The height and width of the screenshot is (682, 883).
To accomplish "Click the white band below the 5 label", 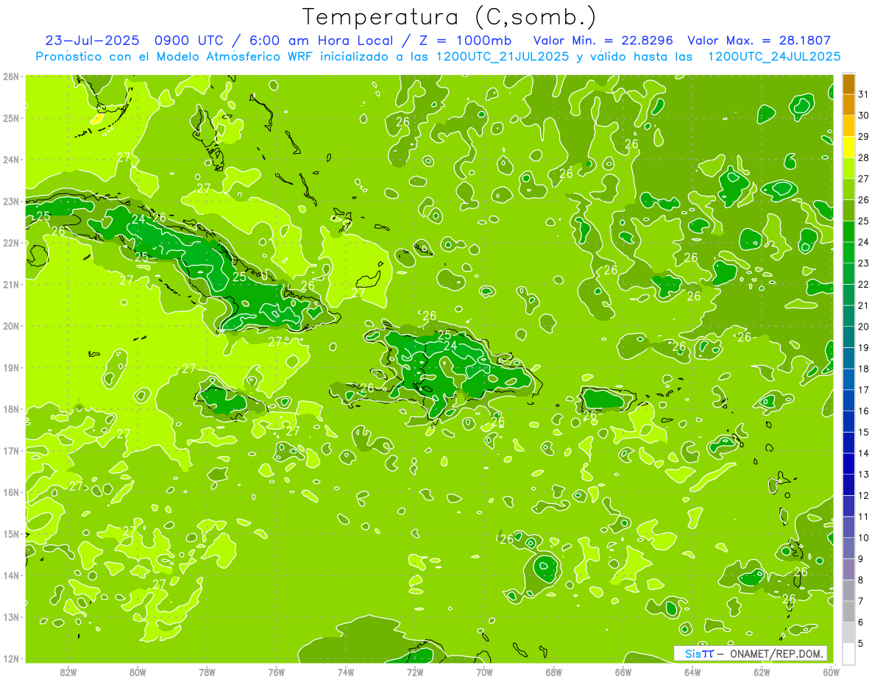I will 848,654.
